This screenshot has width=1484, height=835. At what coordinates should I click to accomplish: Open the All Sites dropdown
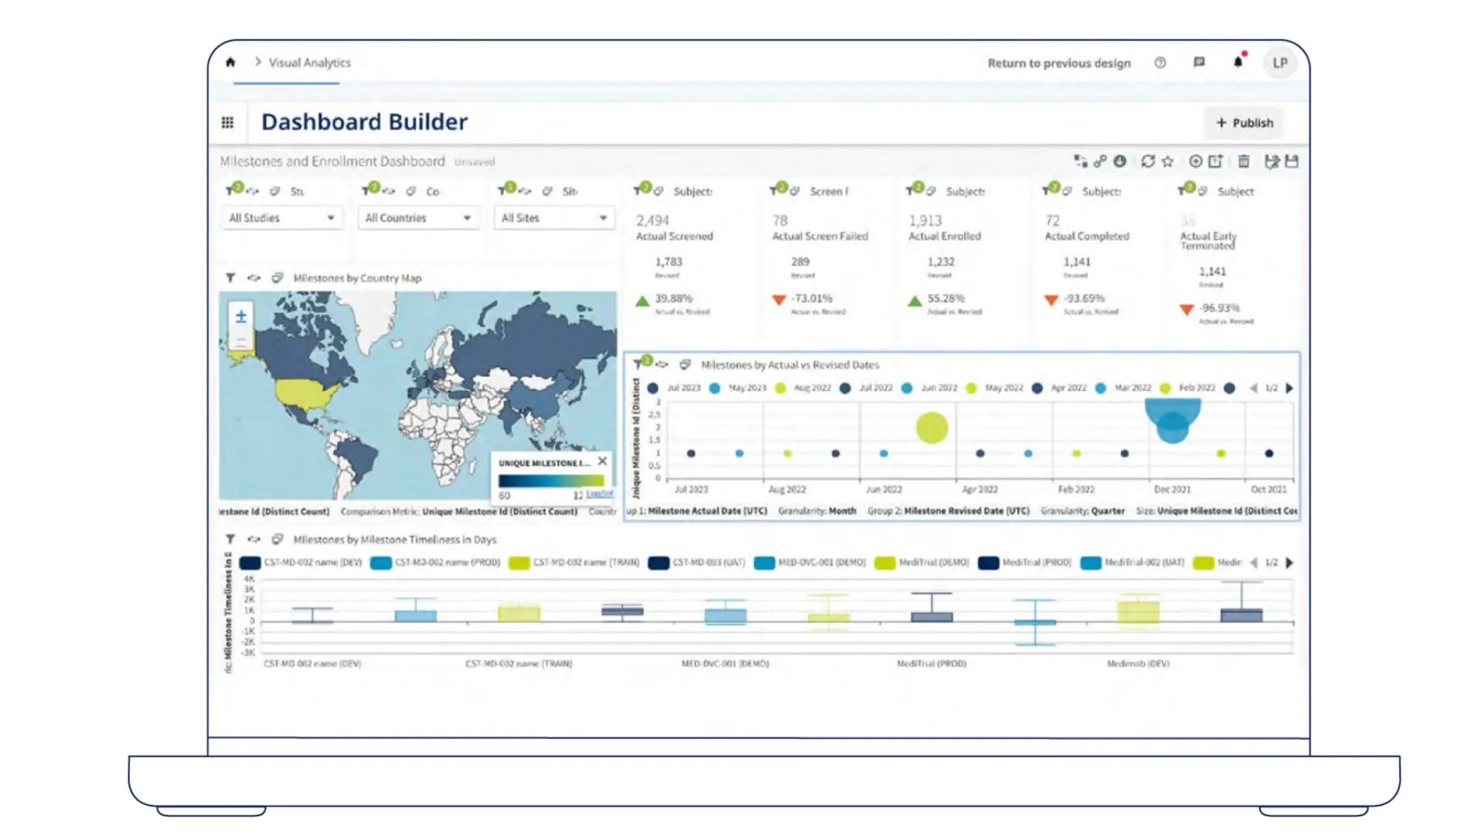click(x=553, y=218)
